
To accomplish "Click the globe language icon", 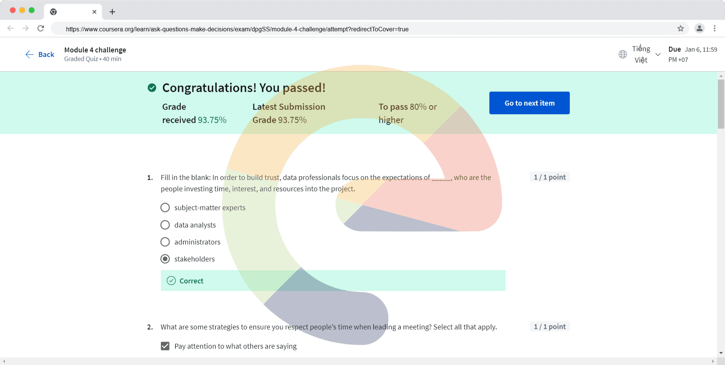I will click(623, 54).
